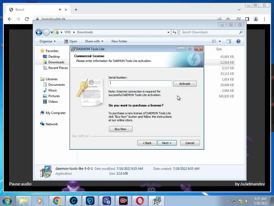Open the Chrome three-dot menu

264,19
